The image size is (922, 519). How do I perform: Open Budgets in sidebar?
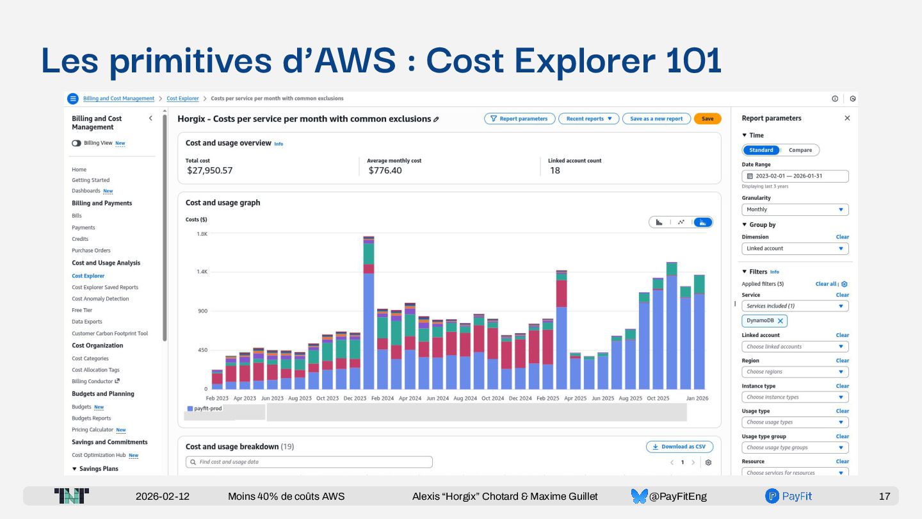pyautogui.click(x=81, y=407)
